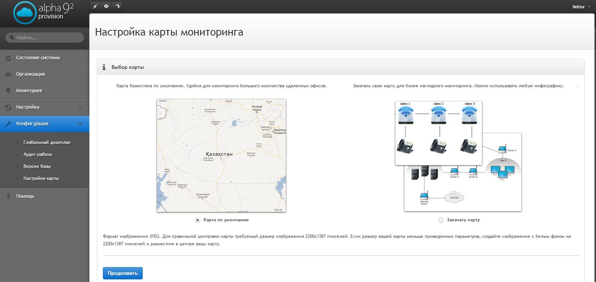Click the eye icon in top toolbar
The height and width of the screenshot is (282, 596).
pos(107,6)
